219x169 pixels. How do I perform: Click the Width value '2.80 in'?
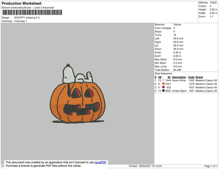pos(214,13)
